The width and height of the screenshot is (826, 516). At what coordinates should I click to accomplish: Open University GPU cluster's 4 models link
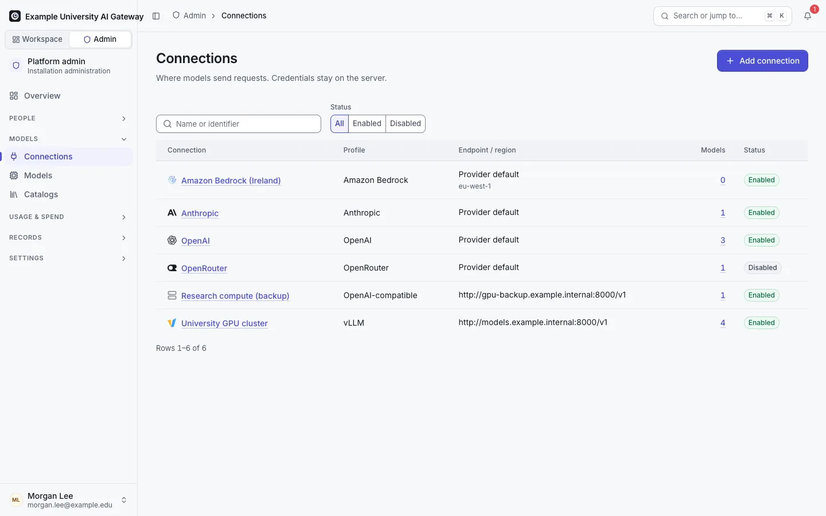(x=723, y=323)
